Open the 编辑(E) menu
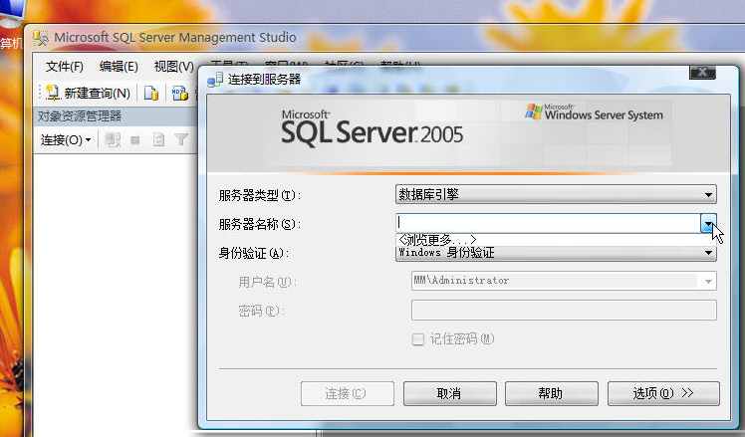Image resolution: width=745 pixels, height=437 pixels. pyautogui.click(x=119, y=67)
